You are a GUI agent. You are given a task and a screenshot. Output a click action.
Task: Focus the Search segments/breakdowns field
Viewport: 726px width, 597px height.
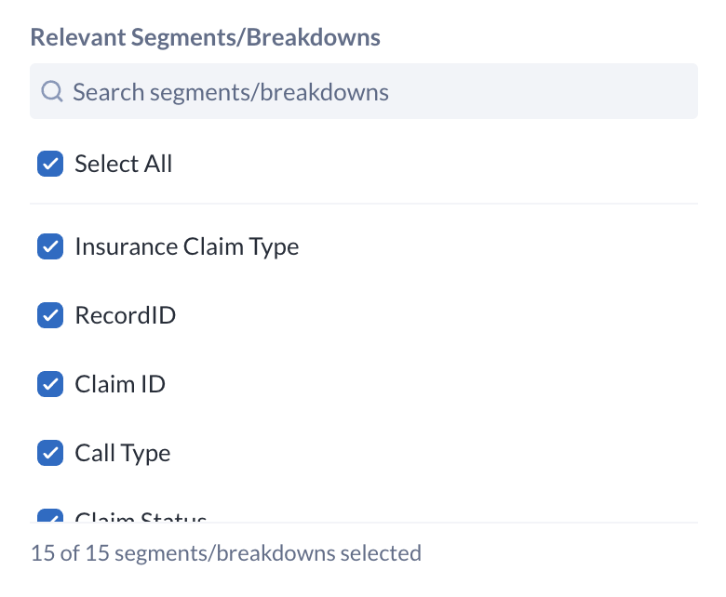point(279,91)
